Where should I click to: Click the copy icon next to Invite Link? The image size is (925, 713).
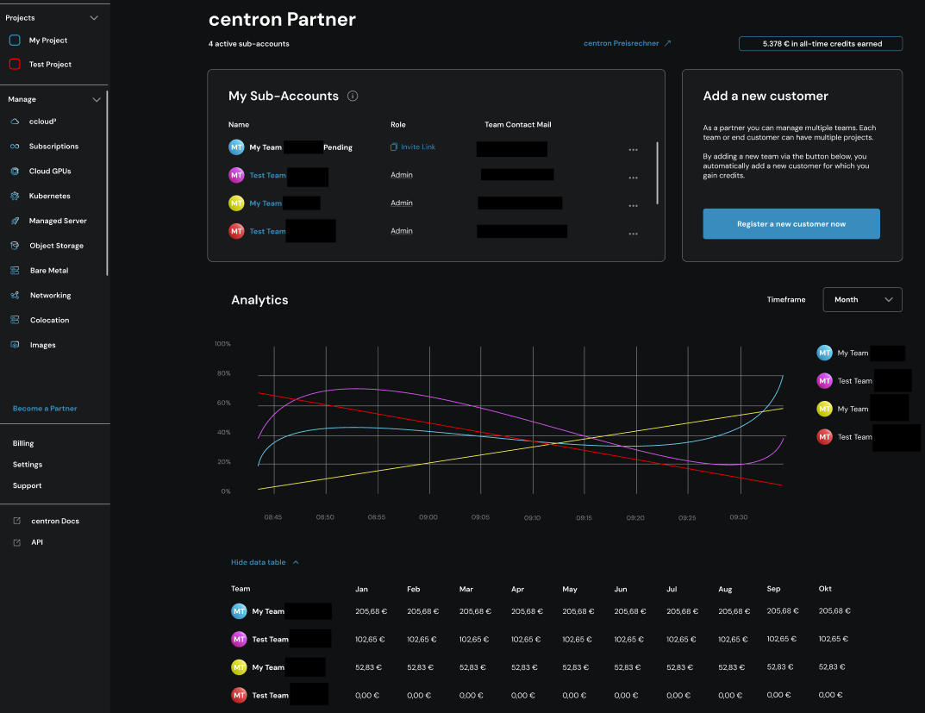click(x=393, y=147)
